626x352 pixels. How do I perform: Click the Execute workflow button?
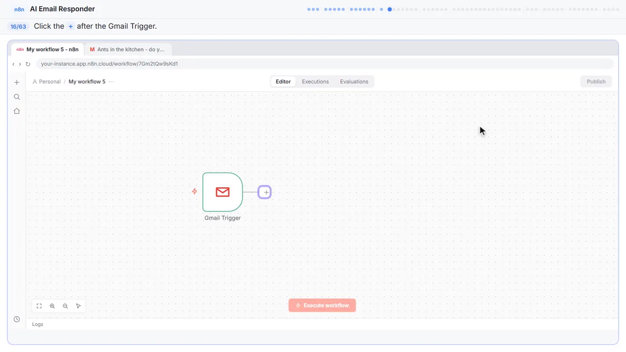(322, 306)
